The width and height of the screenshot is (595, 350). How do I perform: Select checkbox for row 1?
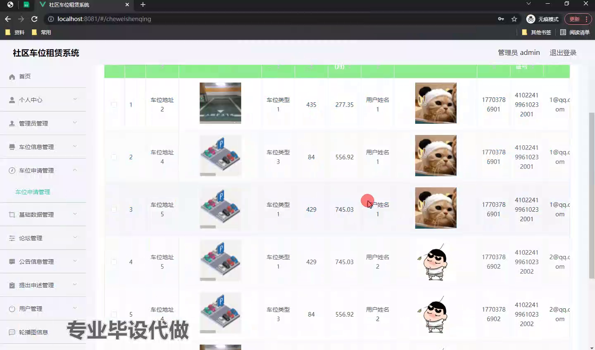tap(114, 105)
